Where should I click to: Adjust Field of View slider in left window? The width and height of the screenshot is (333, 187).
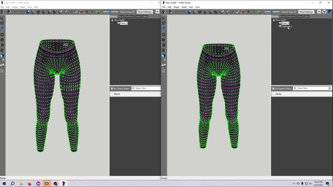(x=110, y=12)
